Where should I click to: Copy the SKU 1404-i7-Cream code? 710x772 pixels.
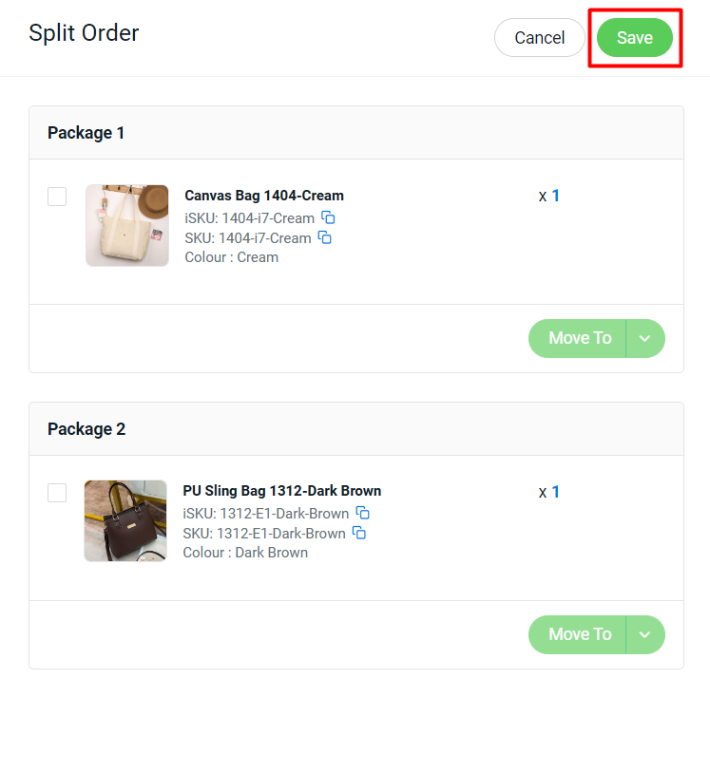tap(325, 237)
